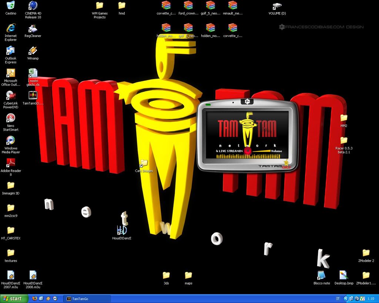Click the RegCleaner desktop icon

coord(33,29)
